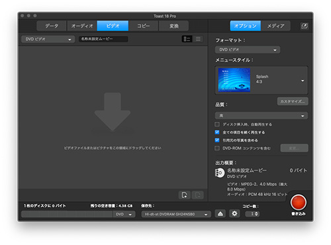Click the Toast 18 Pro window title
This screenshot has height=245, width=331.
click(165, 16)
